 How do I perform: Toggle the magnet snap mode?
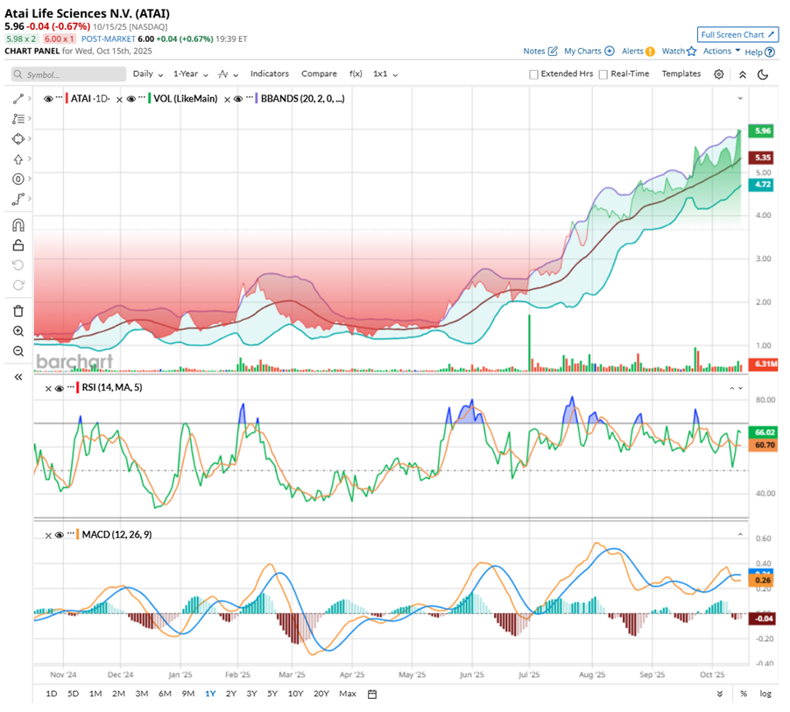(18, 225)
